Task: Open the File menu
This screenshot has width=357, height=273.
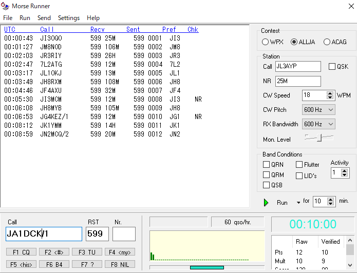Action: coord(8,18)
